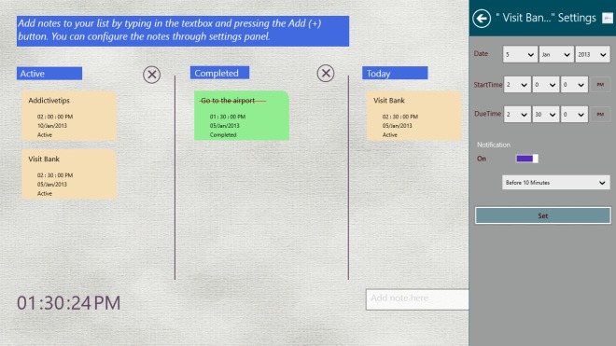
Task: Click the Date label in Settings
Action: (481, 53)
